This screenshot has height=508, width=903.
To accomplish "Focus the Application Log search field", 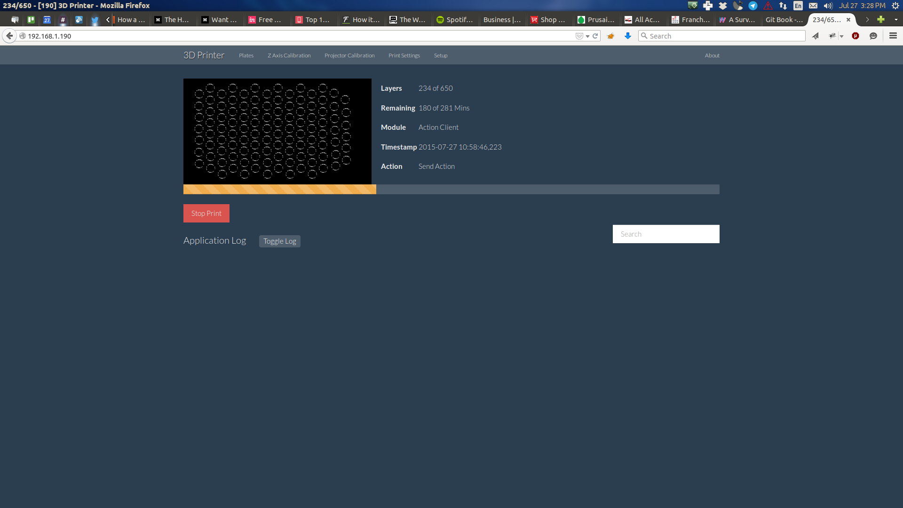I will (665, 234).
